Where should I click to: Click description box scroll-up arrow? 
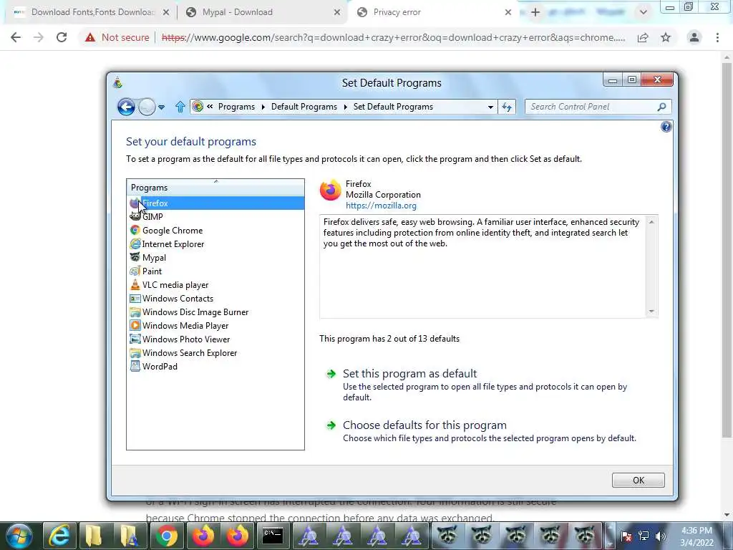click(651, 222)
